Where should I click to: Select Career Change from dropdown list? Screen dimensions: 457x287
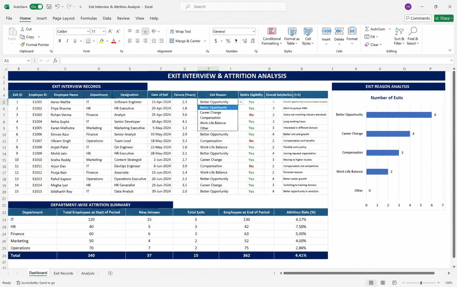pyautogui.click(x=218, y=112)
